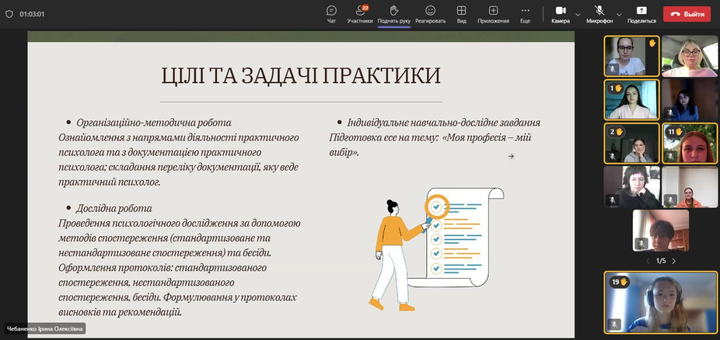This screenshot has height=340, width=720.
Task: Open the Apps menu
Action: (x=493, y=14)
